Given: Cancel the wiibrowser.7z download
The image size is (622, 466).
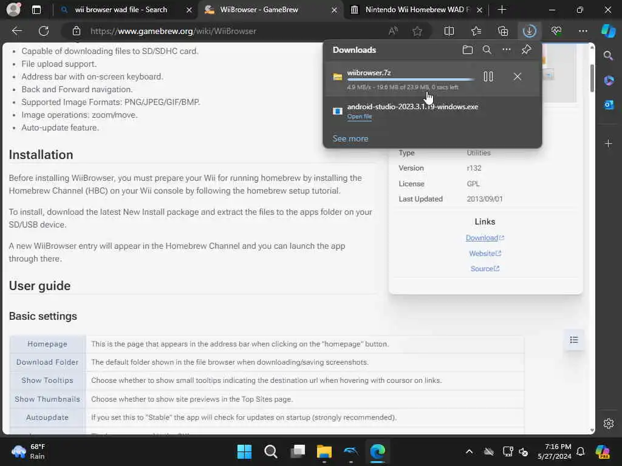Looking at the screenshot, I should pos(518,76).
